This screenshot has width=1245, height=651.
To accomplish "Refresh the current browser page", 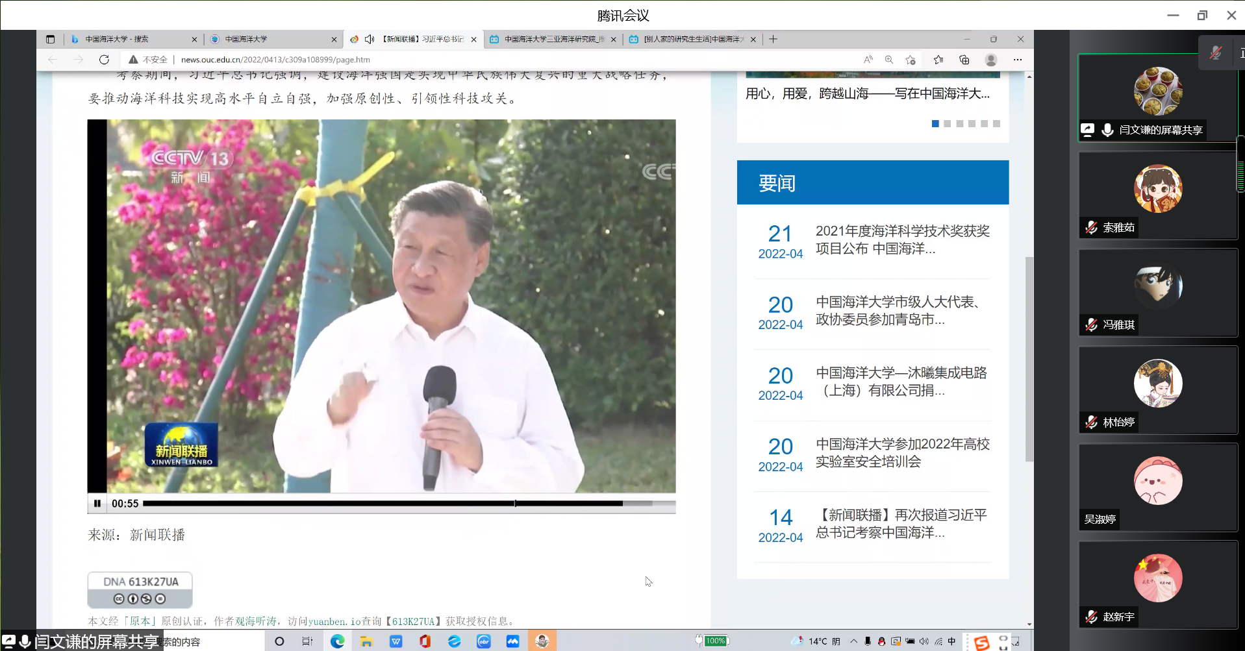I will [x=104, y=60].
